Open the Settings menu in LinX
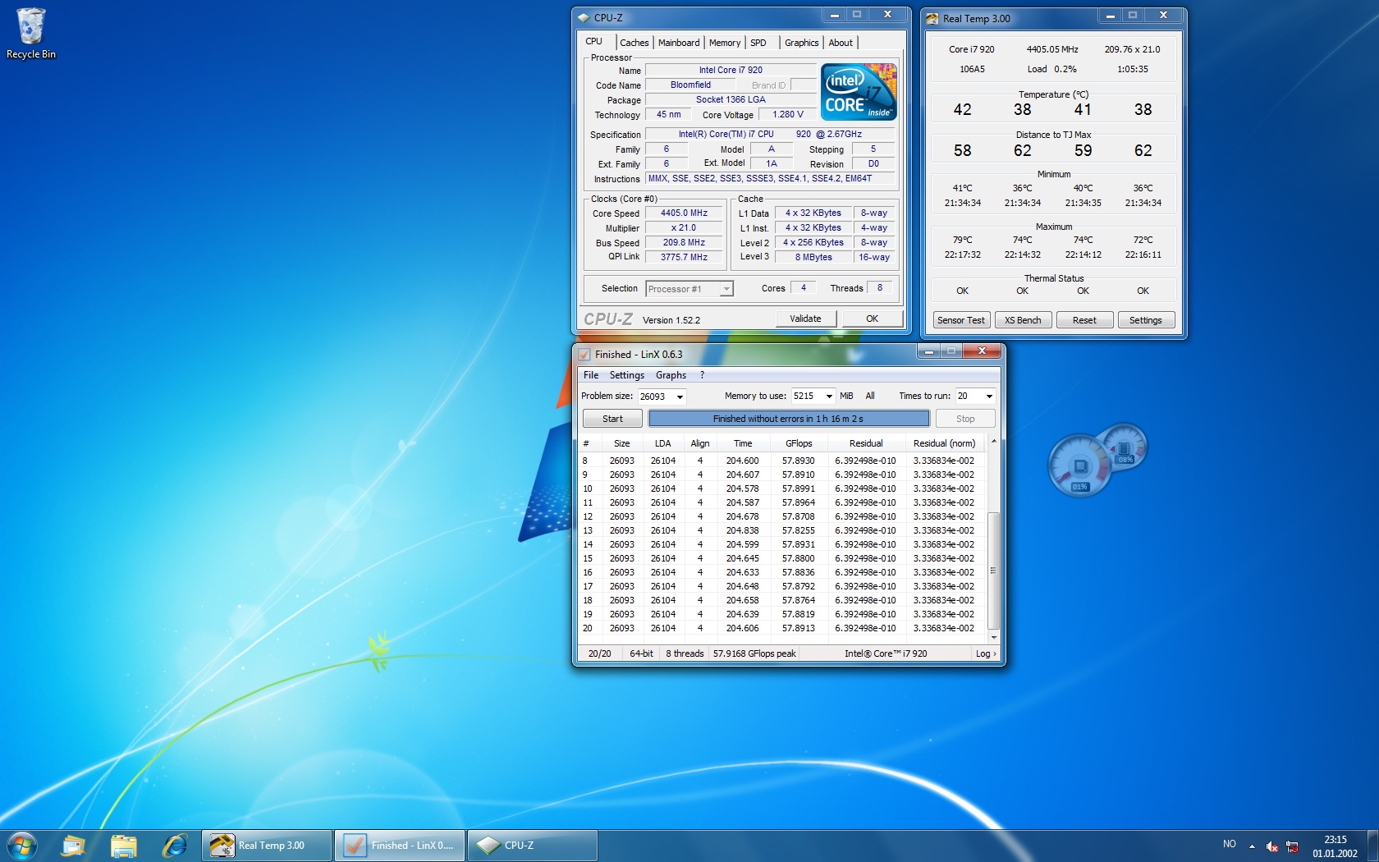 pyautogui.click(x=627, y=375)
